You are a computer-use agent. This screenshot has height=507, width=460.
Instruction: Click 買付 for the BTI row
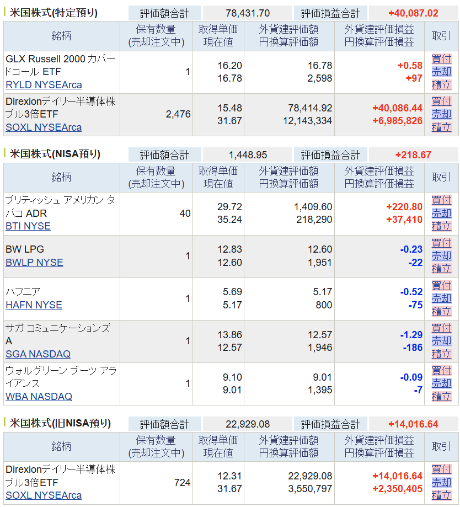pyautogui.click(x=441, y=200)
